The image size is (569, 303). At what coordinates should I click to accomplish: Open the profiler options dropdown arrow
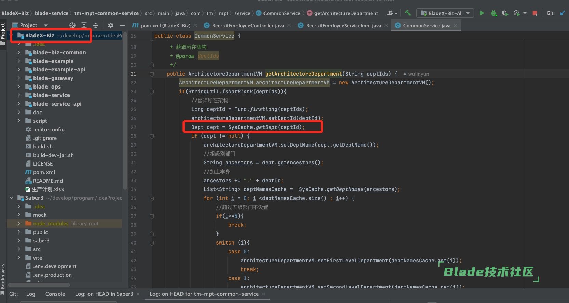click(x=525, y=14)
